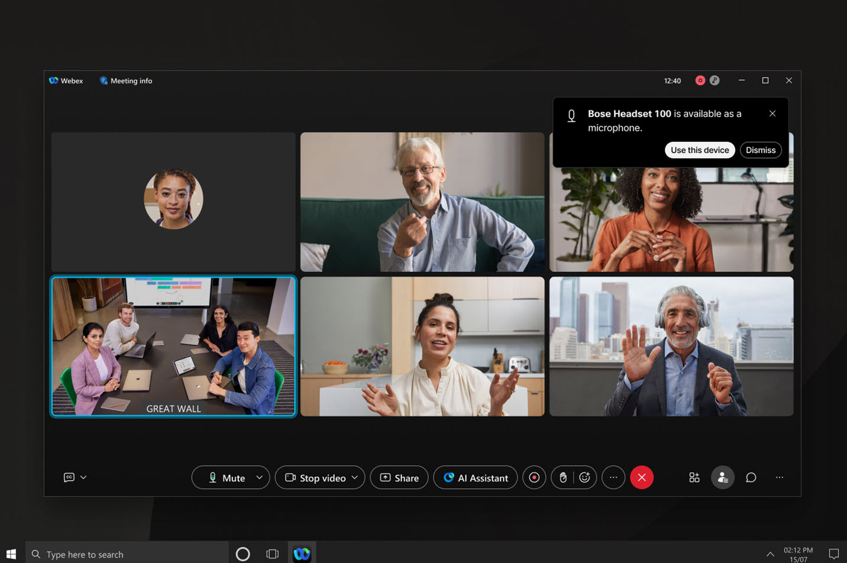Click Webex app icon on taskbar
847x563 pixels.
(302, 554)
